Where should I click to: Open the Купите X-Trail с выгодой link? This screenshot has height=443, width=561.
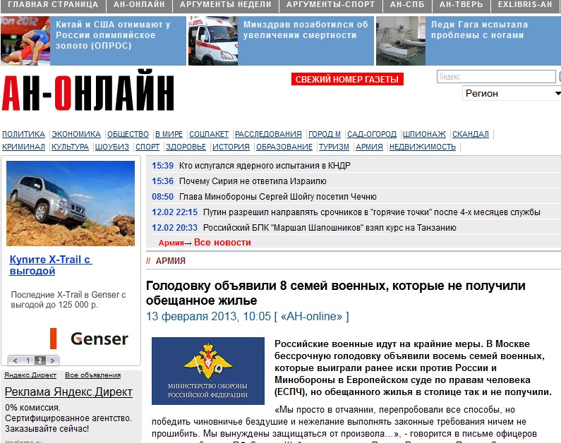pos(50,265)
